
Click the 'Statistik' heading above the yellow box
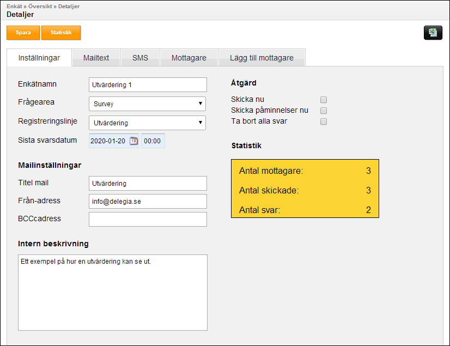[247, 145]
